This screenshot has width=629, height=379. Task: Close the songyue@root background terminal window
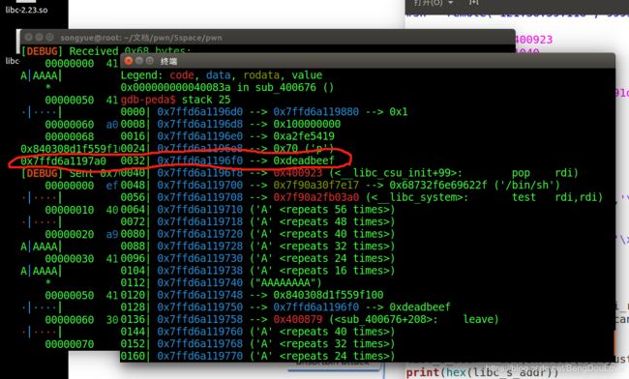[28, 38]
